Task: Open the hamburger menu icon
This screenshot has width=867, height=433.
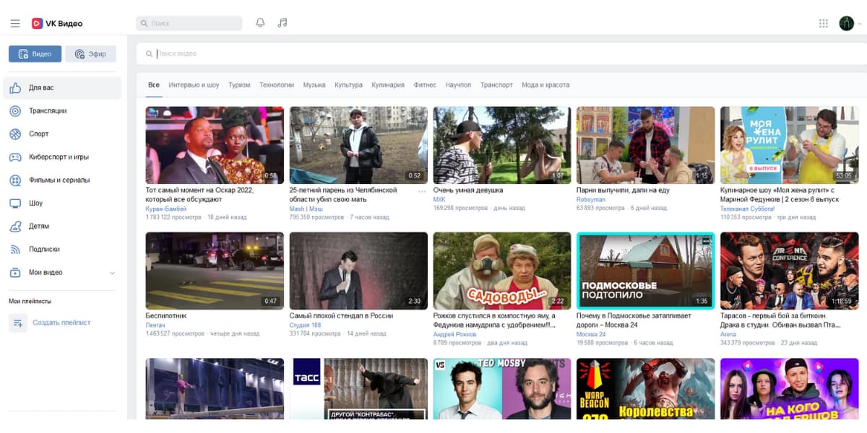Action: [15, 23]
